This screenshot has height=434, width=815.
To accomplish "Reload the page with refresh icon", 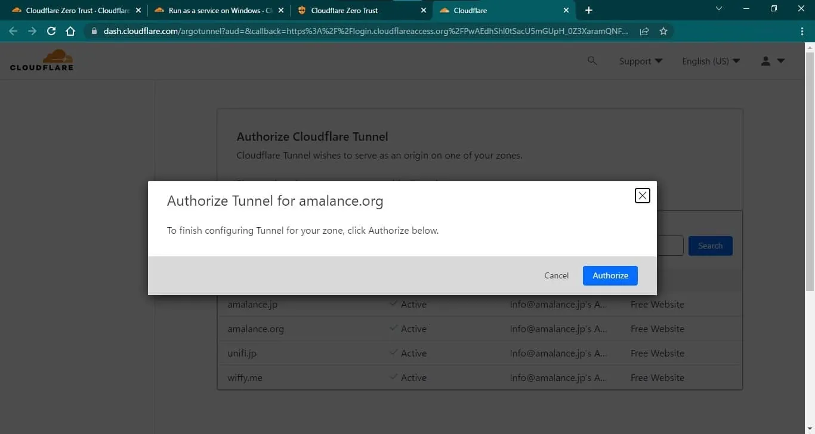I will click(x=51, y=32).
